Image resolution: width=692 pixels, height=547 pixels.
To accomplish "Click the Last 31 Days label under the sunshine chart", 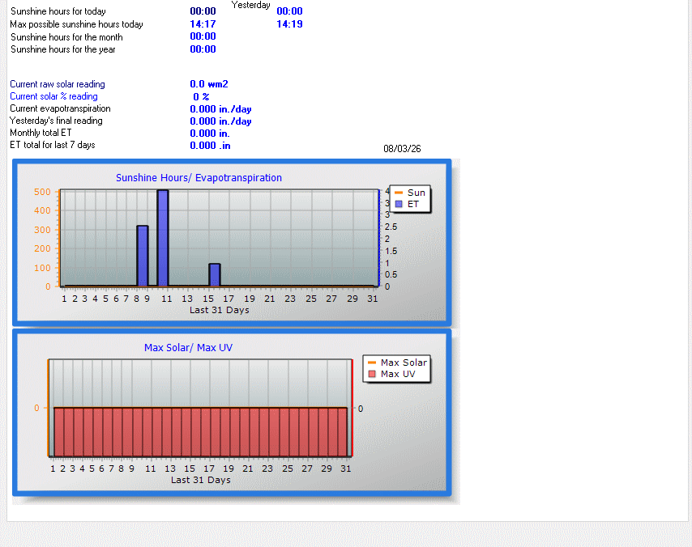I will click(220, 310).
